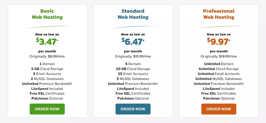Viewport: 266px width, 123px height.
Task: Click the Unlimited Cloud Storage feature
Action: pyautogui.click(x=219, y=69)
